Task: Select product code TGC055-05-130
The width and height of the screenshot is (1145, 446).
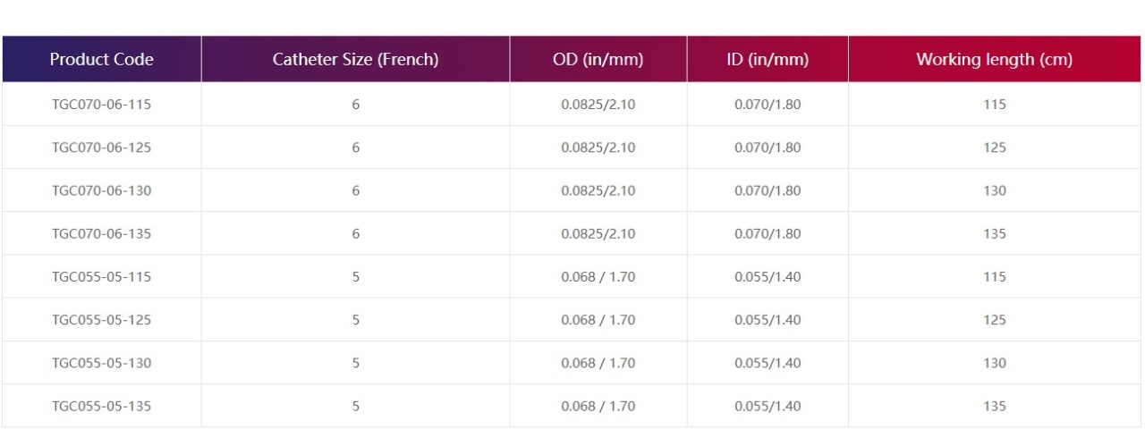Action: coord(101,363)
